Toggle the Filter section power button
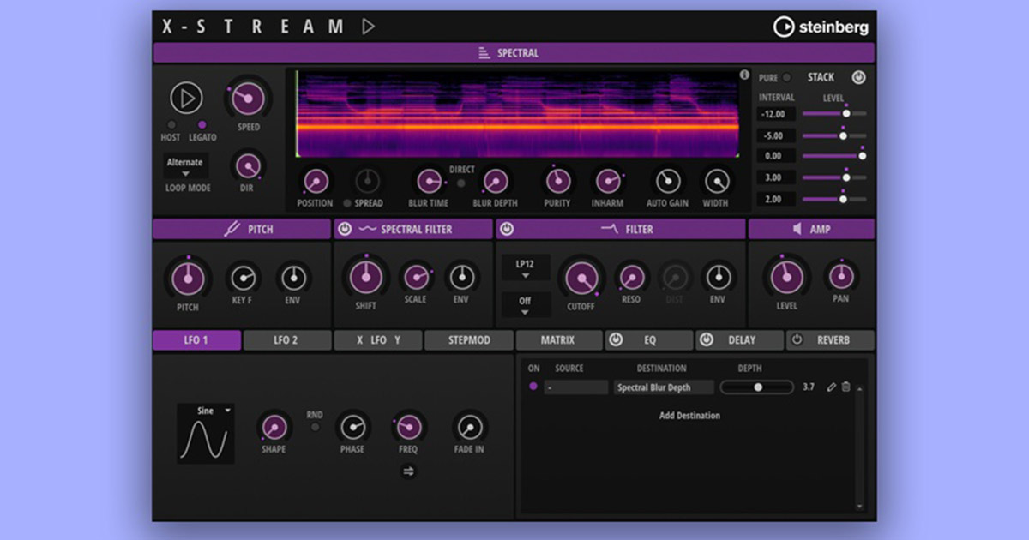This screenshot has height=540, width=1029. coord(507,229)
